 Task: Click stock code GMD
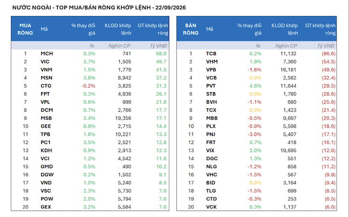(x=47, y=167)
